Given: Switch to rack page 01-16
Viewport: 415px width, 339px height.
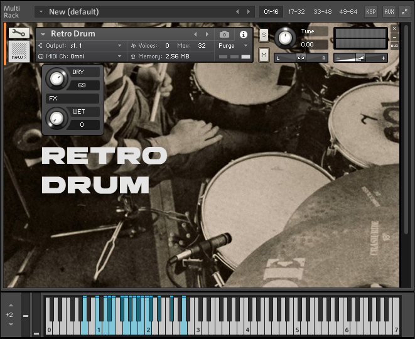Looking at the screenshot, I should pos(271,12).
